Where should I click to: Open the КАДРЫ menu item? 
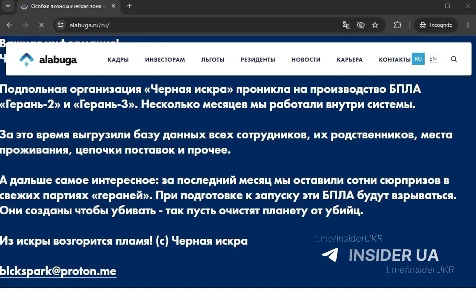[x=118, y=59]
